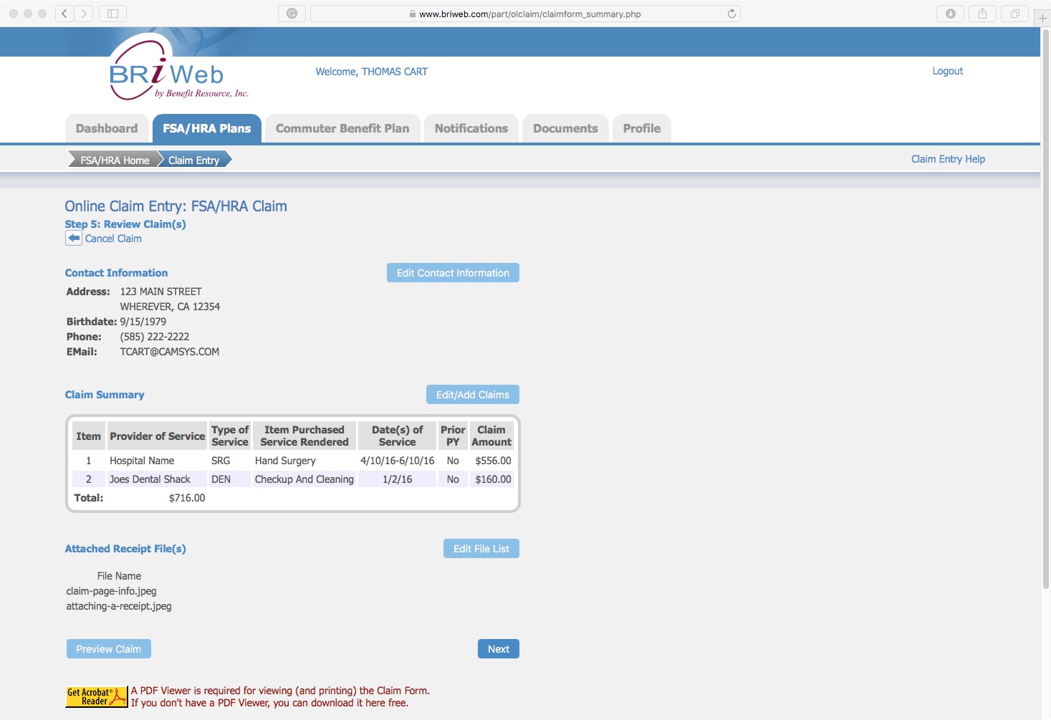Switch to the Notifications tab
The width and height of the screenshot is (1051, 720).
point(471,128)
